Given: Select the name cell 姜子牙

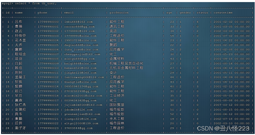Looking at the screenshot, I should [x=20, y=128].
